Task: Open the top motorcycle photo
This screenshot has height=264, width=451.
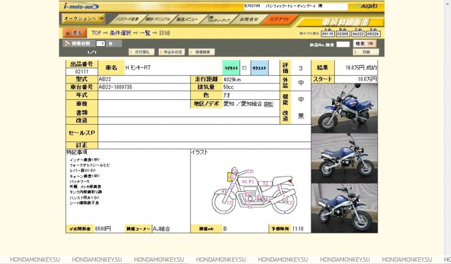Action: click(344, 108)
